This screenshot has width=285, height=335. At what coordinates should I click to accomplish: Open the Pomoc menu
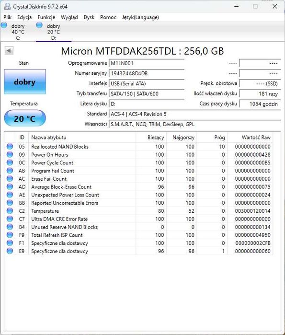click(108, 17)
